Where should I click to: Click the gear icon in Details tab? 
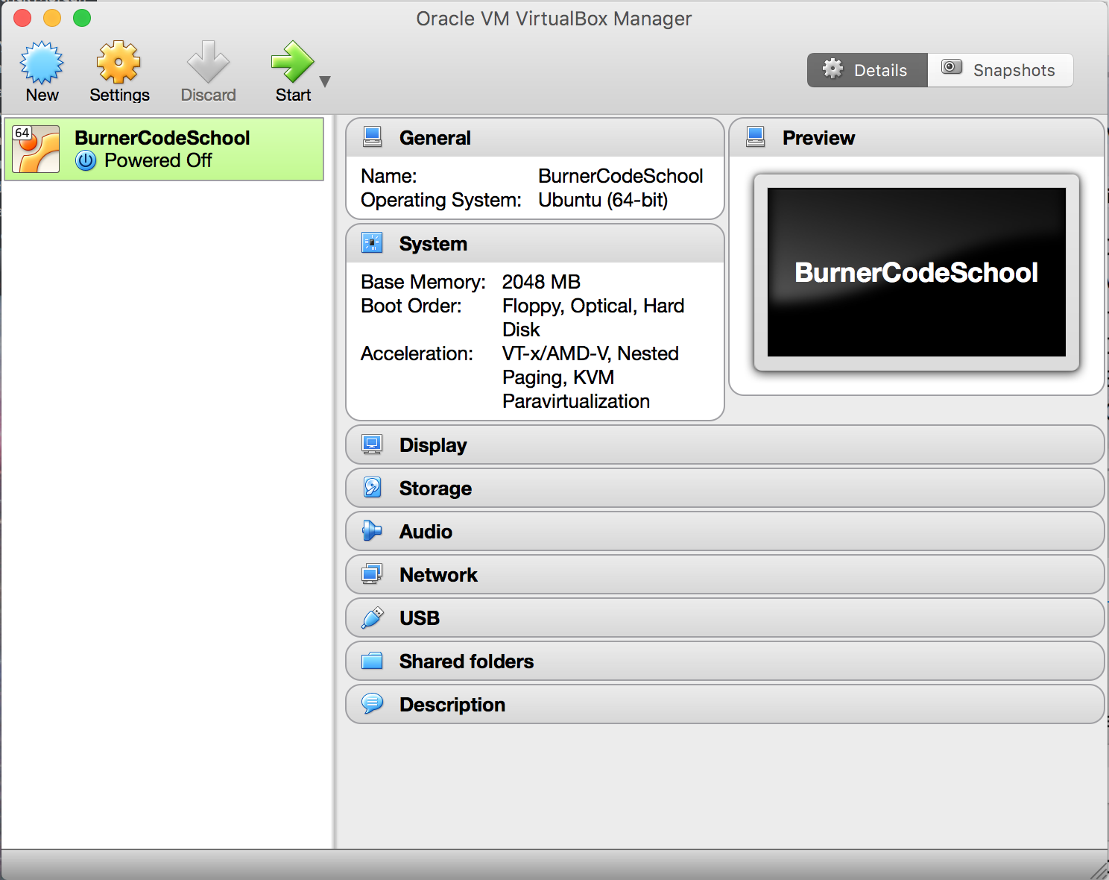point(832,69)
